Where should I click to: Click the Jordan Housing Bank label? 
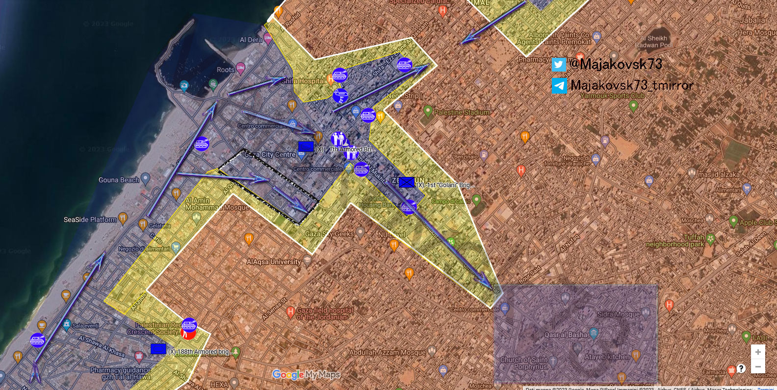click(x=377, y=202)
